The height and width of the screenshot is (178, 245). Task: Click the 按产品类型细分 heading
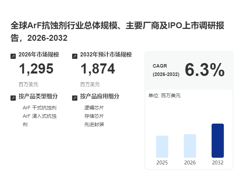pos(38,96)
